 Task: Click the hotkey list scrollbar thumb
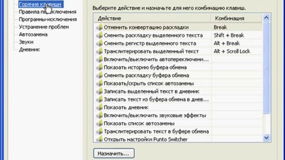266,68
